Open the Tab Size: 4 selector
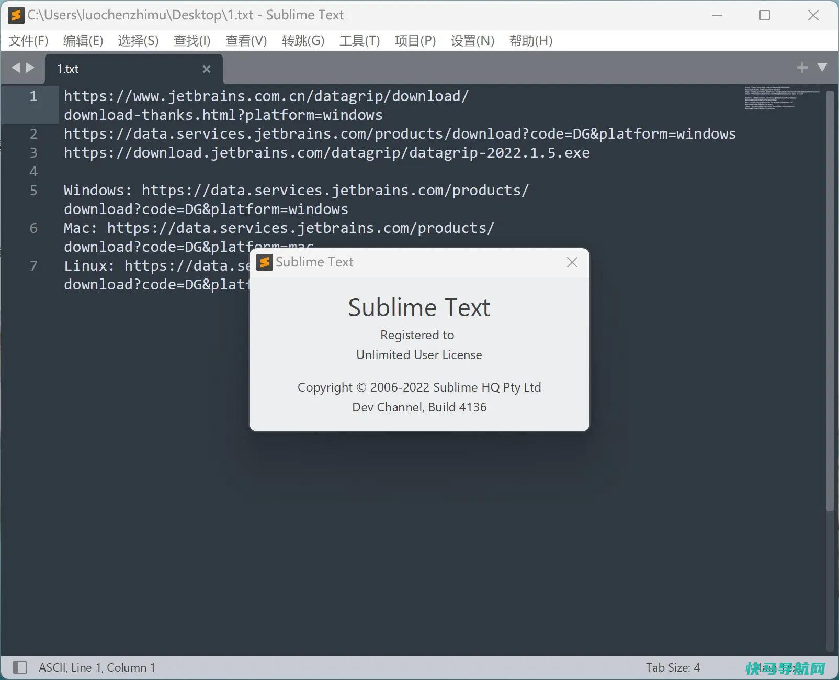Viewport: 839px width, 680px height. 673,667
